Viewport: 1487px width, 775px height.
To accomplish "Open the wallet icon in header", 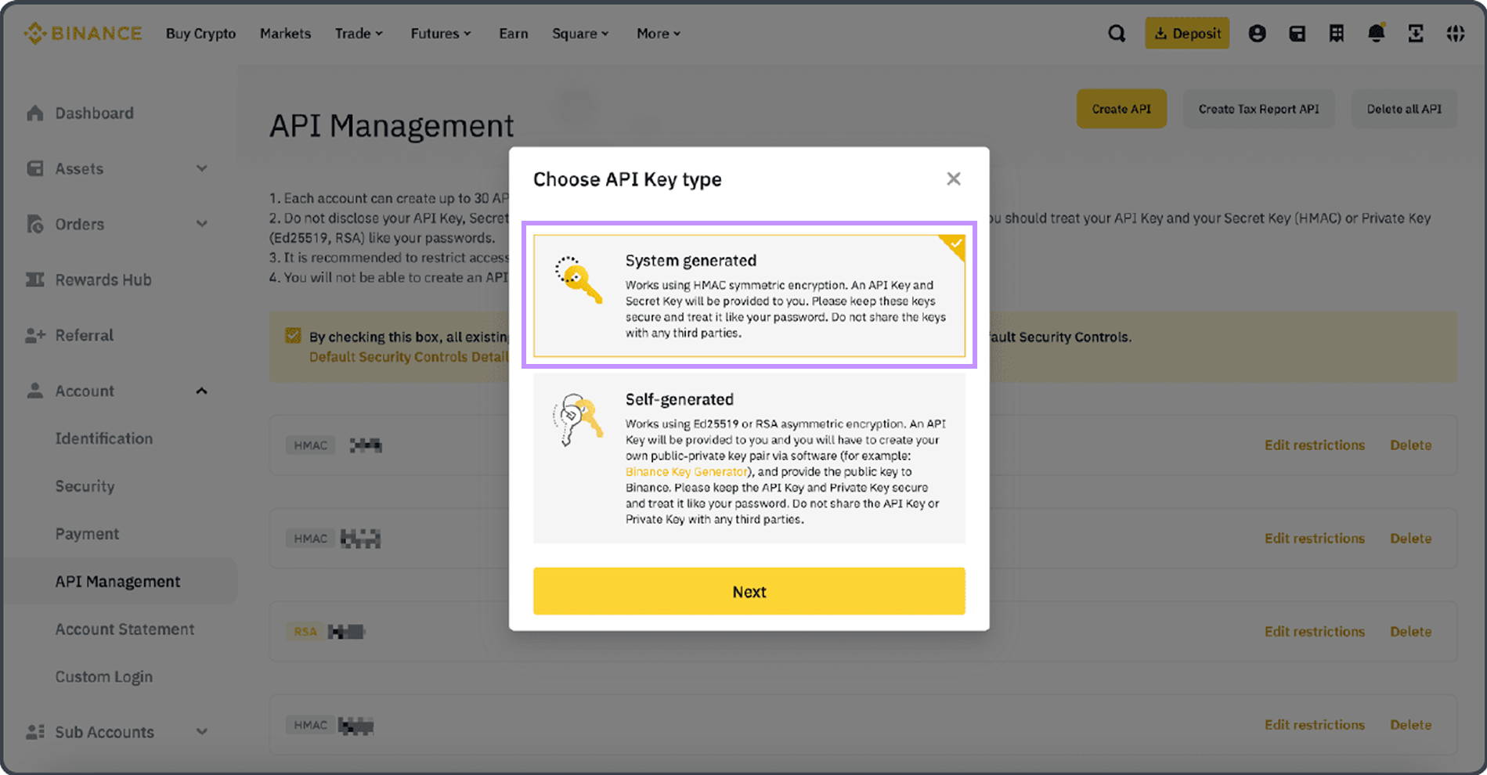I will click(1297, 34).
